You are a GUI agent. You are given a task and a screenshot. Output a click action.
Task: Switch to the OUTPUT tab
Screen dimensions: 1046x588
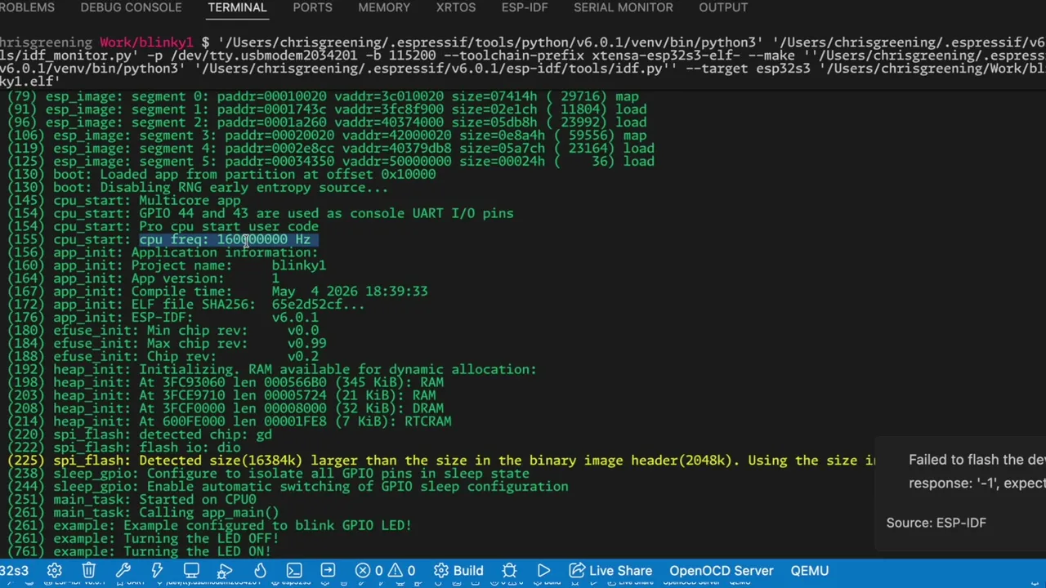pos(723,7)
